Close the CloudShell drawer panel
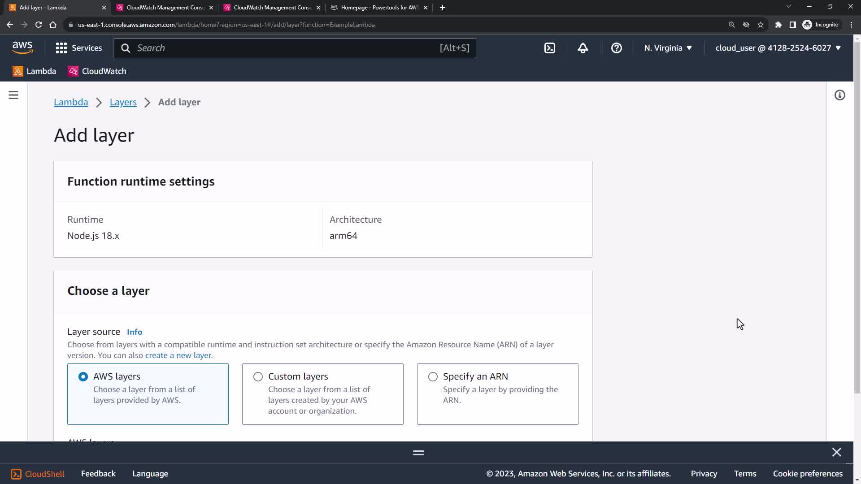The width and height of the screenshot is (861, 484). (x=836, y=452)
